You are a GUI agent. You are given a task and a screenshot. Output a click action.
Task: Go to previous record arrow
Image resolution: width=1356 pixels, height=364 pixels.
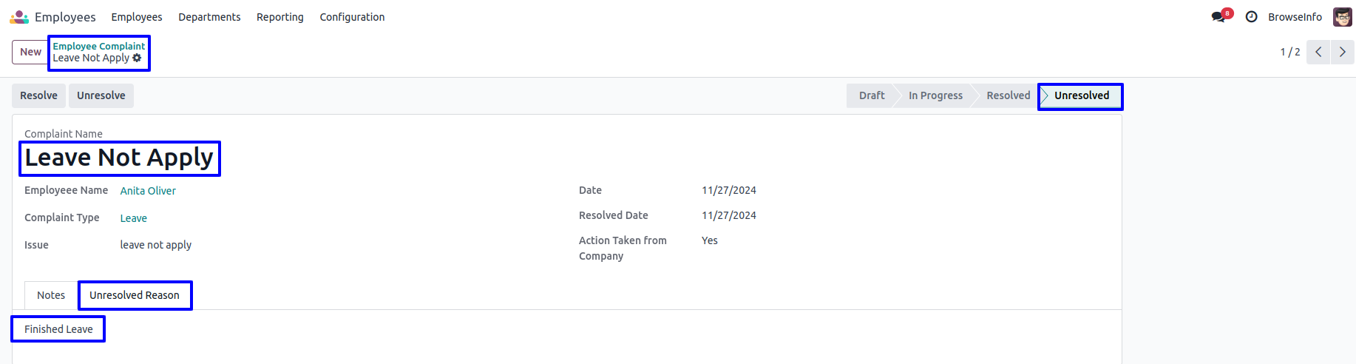[x=1318, y=52]
